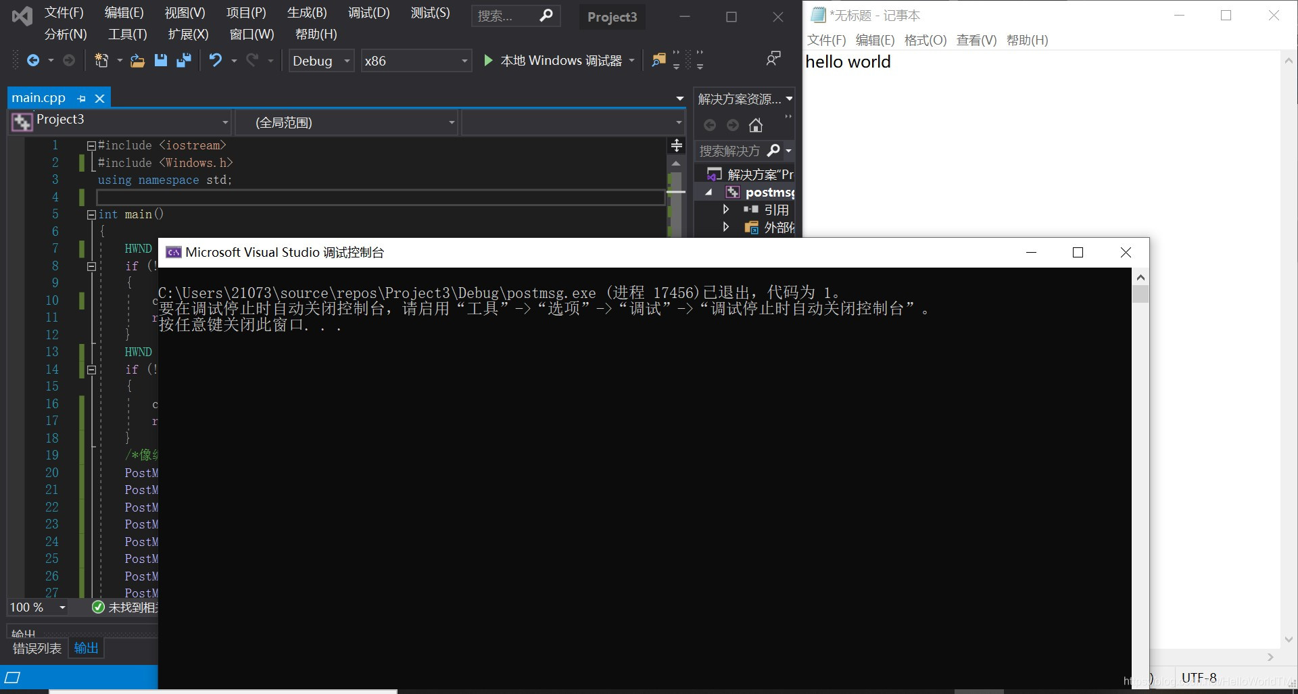
Task: Click the Visual Studio logo icon
Action: [x=22, y=16]
